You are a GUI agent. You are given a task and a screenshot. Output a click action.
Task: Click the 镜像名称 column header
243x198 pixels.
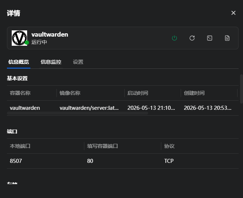[70, 93]
